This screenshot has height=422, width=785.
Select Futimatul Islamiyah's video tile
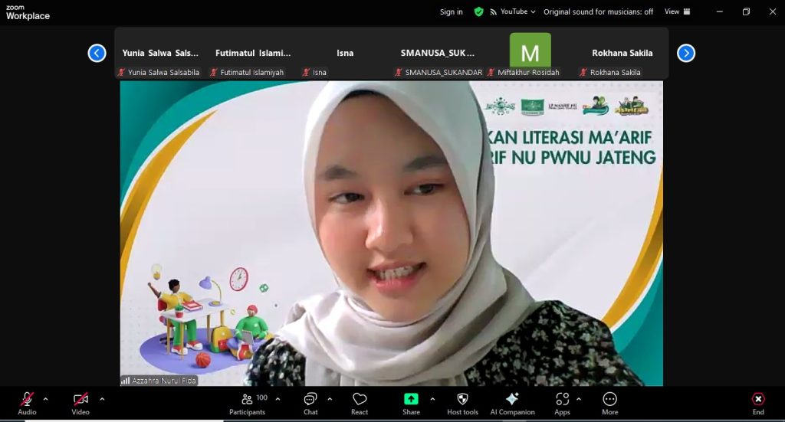pos(253,53)
